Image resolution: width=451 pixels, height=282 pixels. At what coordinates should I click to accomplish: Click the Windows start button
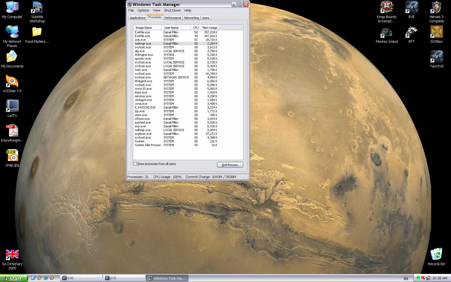pyautogui.click(x=13, y=278)
